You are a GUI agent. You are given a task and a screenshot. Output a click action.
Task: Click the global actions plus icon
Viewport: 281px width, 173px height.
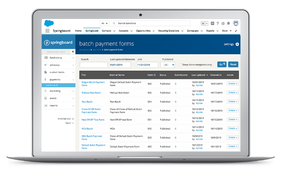tap(212, 23)
